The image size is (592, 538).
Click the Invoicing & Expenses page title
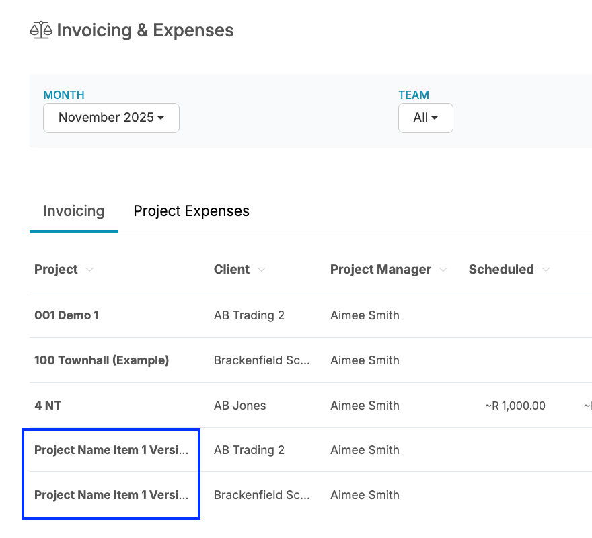(x=145, y=30)
